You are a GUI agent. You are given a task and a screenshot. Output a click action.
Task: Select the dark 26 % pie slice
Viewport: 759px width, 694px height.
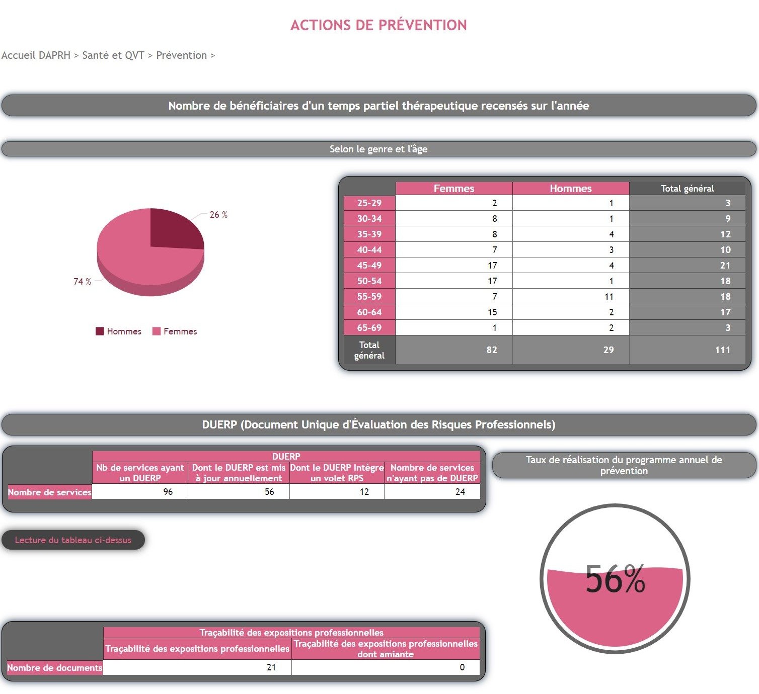[174, 227]
